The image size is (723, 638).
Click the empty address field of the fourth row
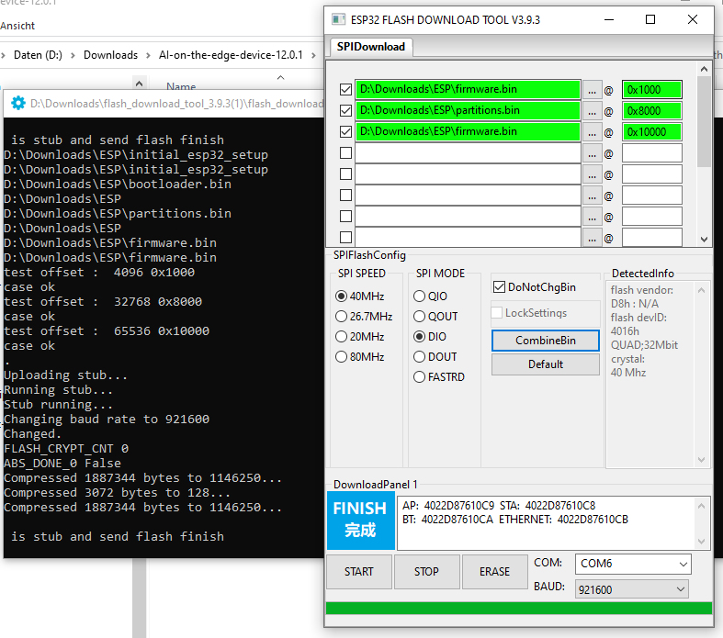coord(652,153)
